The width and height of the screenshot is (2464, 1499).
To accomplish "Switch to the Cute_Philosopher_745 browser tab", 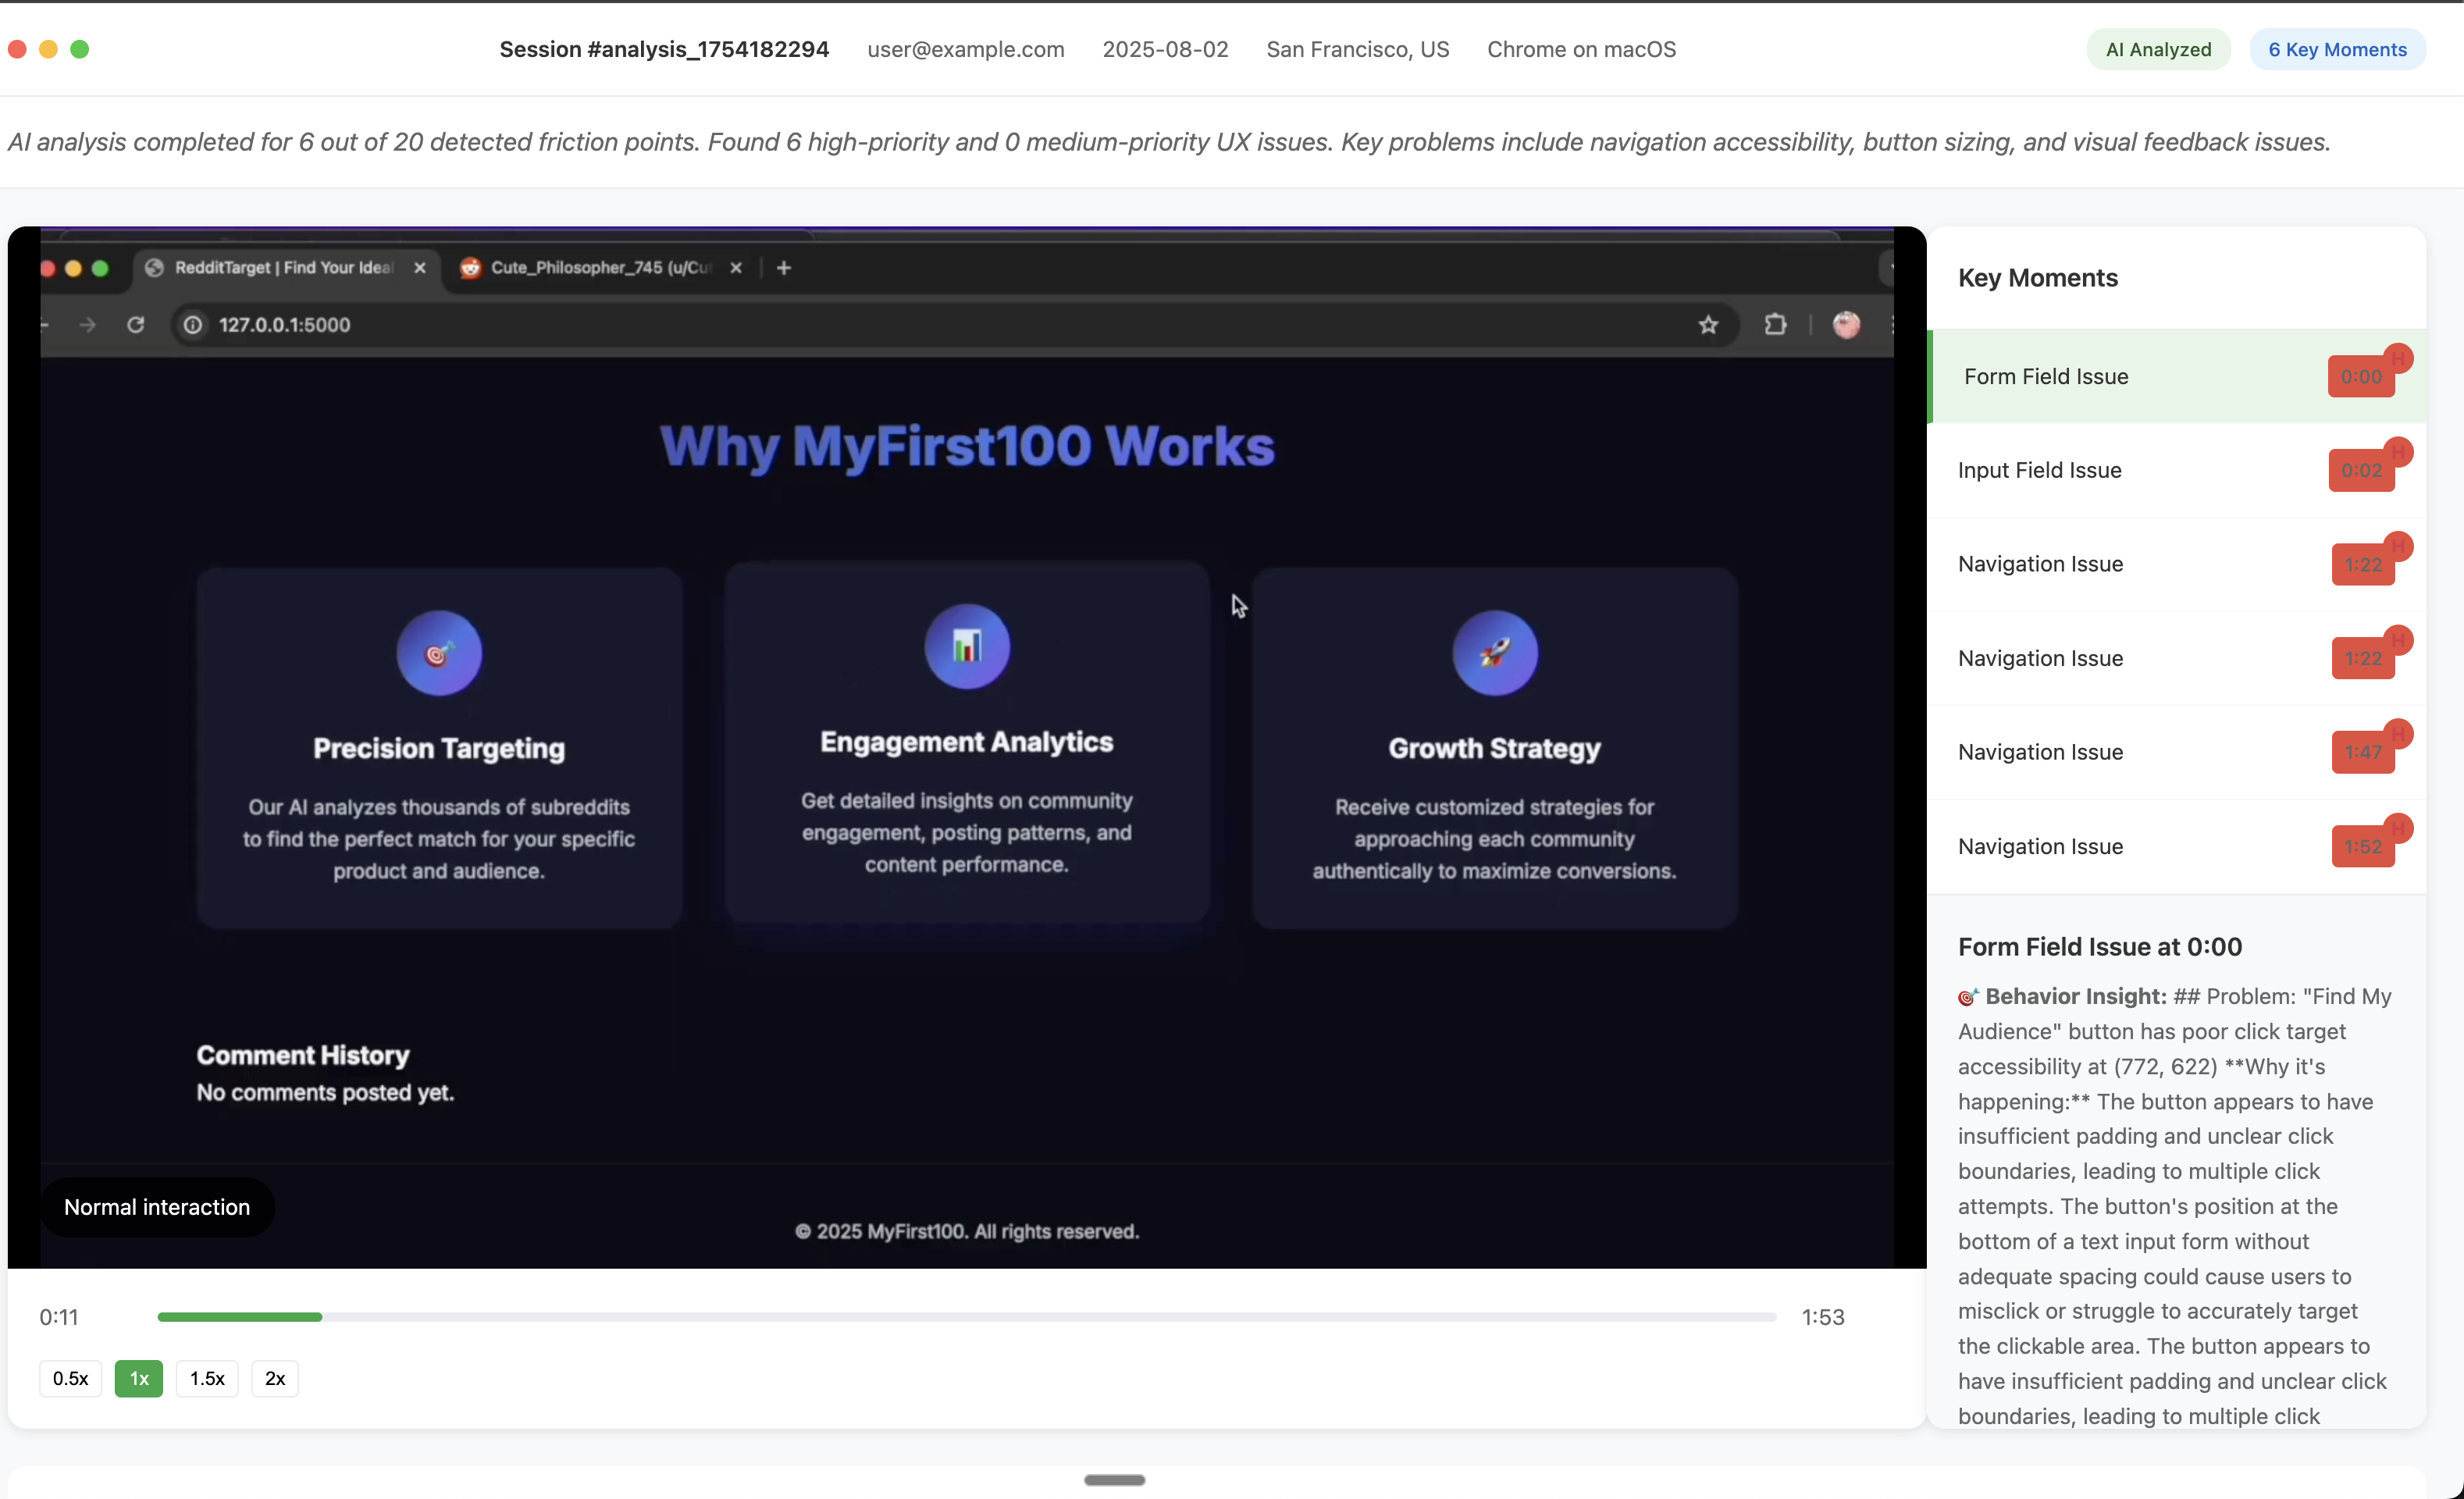I will coord(600,267).
